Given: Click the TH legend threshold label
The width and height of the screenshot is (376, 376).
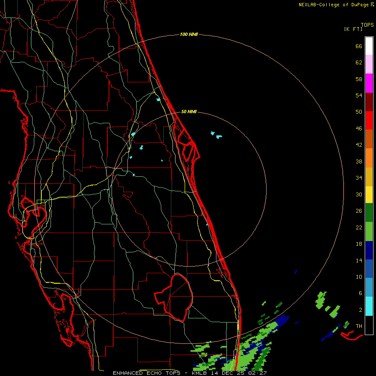Looking at the screenshot, I should click(x=359, y=326).
